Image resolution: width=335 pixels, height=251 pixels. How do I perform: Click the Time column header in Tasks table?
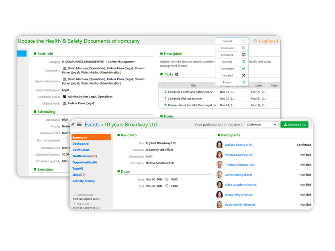(x=274, y=85)
